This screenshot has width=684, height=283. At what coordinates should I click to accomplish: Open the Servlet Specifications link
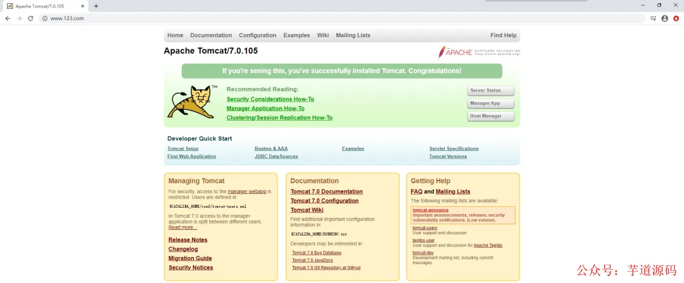click(453, 148)
